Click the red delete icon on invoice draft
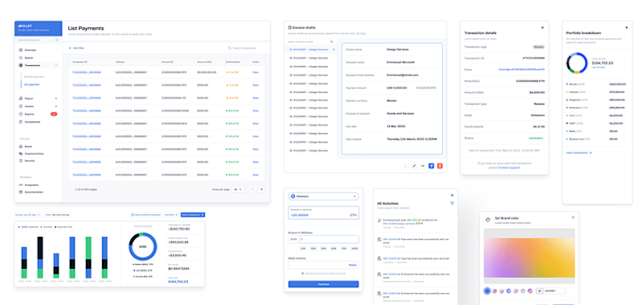 point(440,166)
